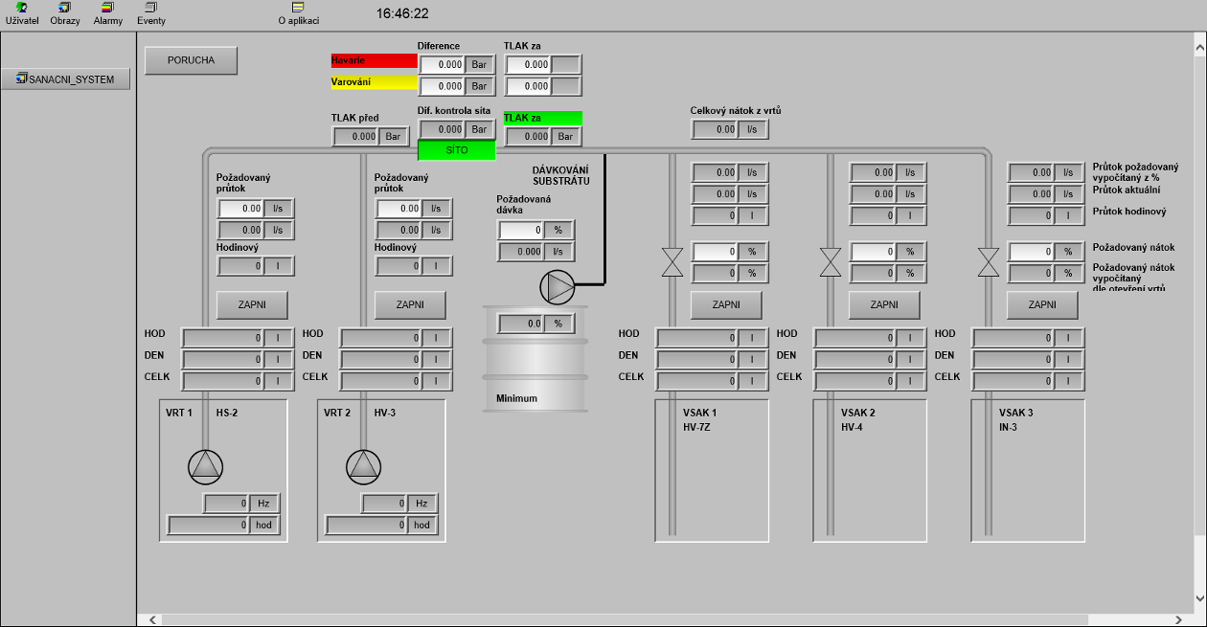Edit Havarie Diference Bar value
Viewport: 1207px width, 627px height.
coord(443,65)
